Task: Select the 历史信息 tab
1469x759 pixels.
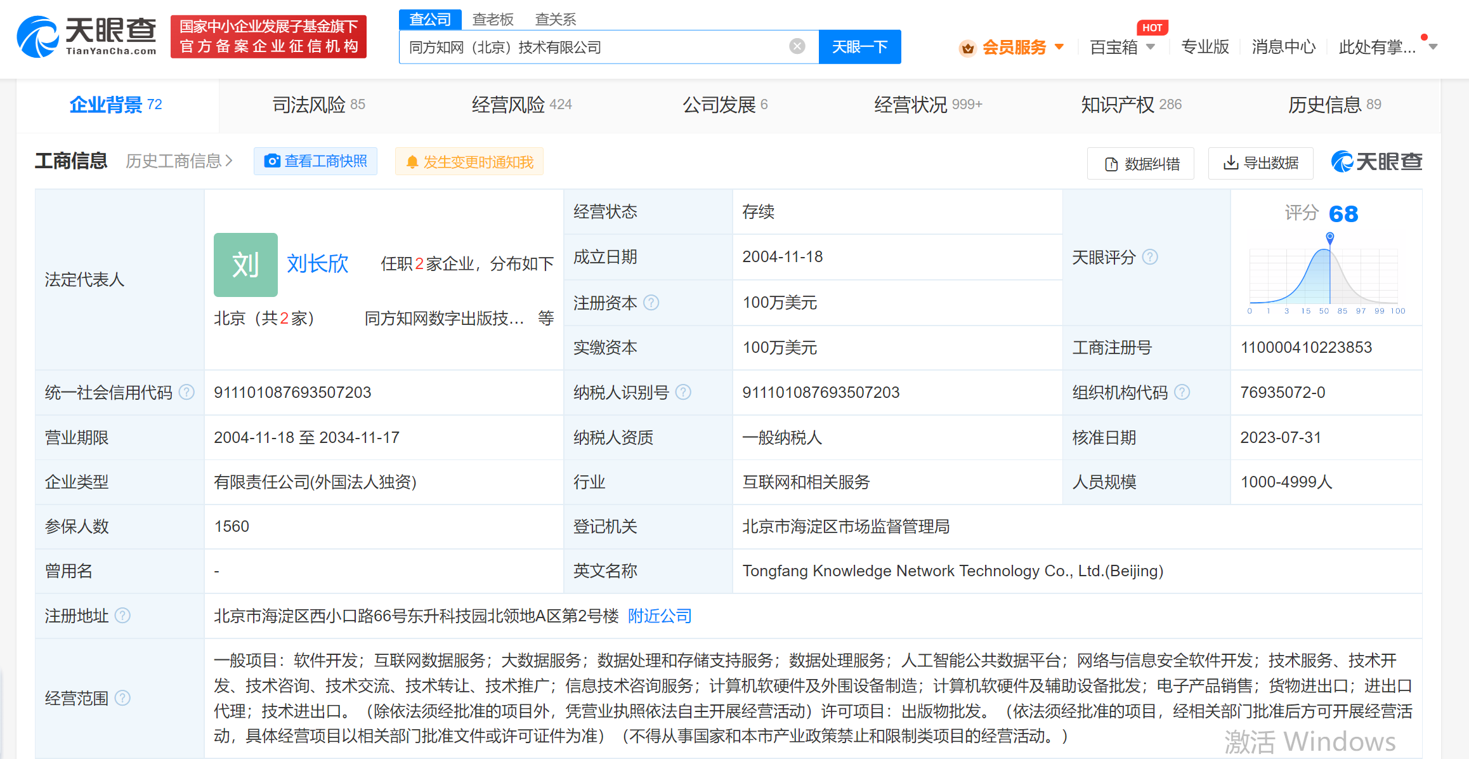Action: [x=1335, y=105]
